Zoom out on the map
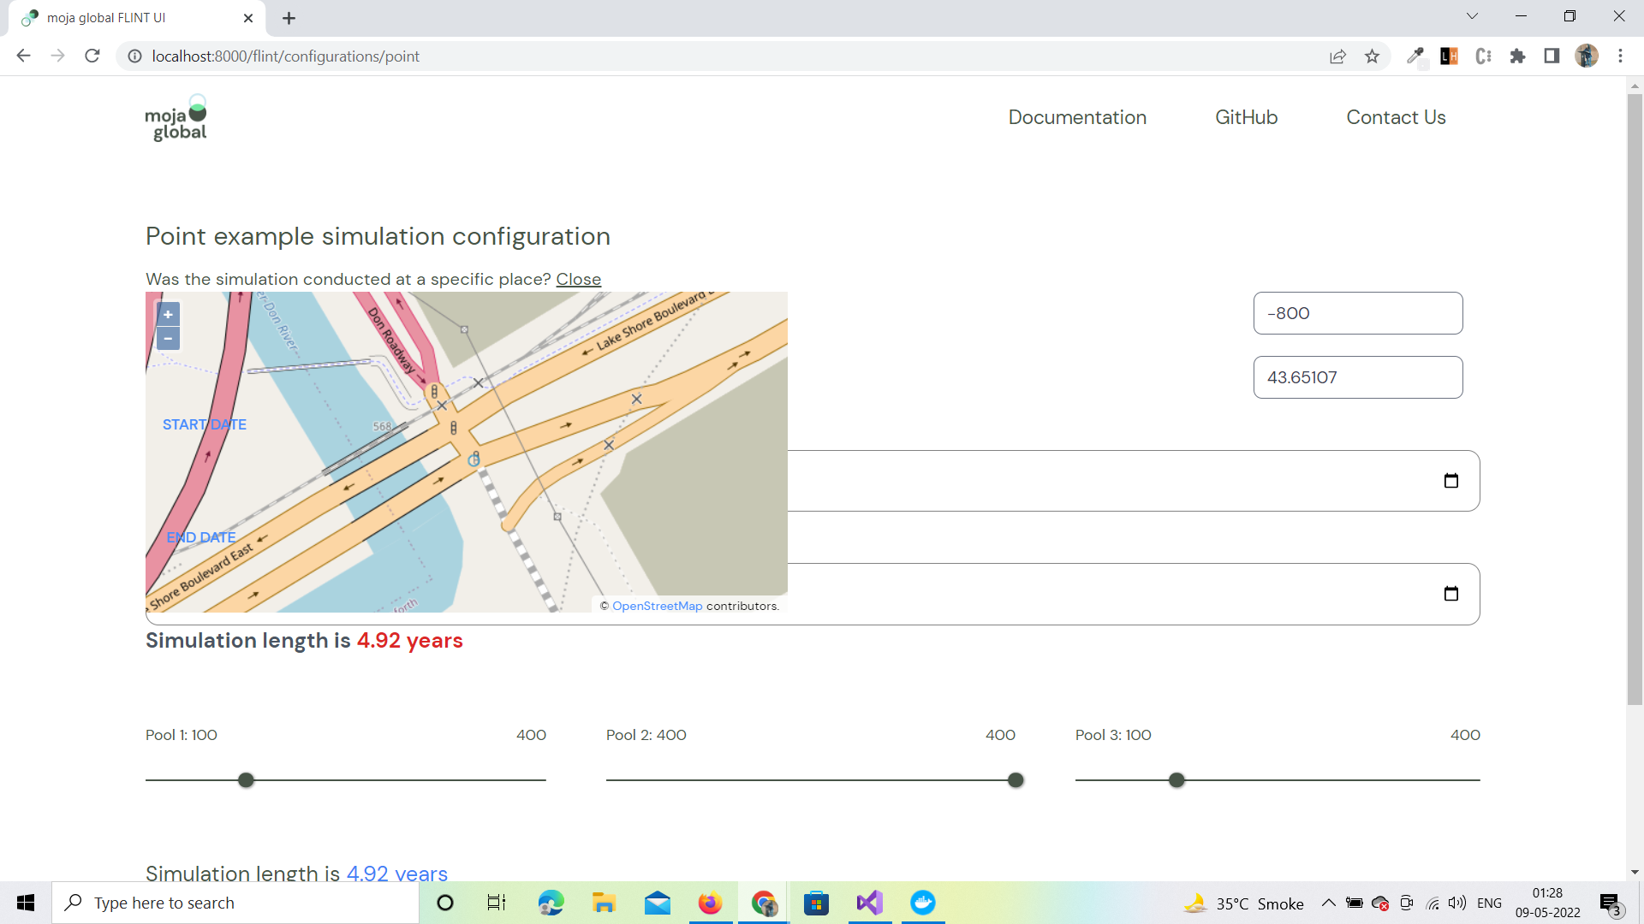 167,339
